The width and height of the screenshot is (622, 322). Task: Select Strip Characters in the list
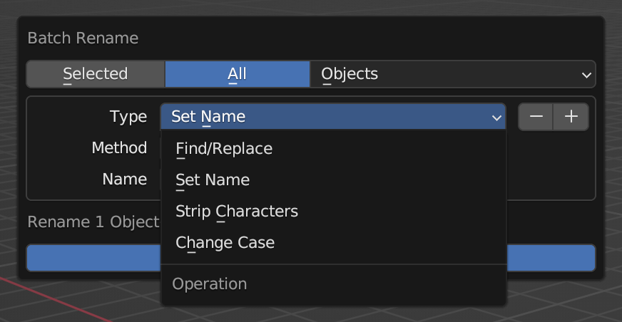[x=237, y=212]
